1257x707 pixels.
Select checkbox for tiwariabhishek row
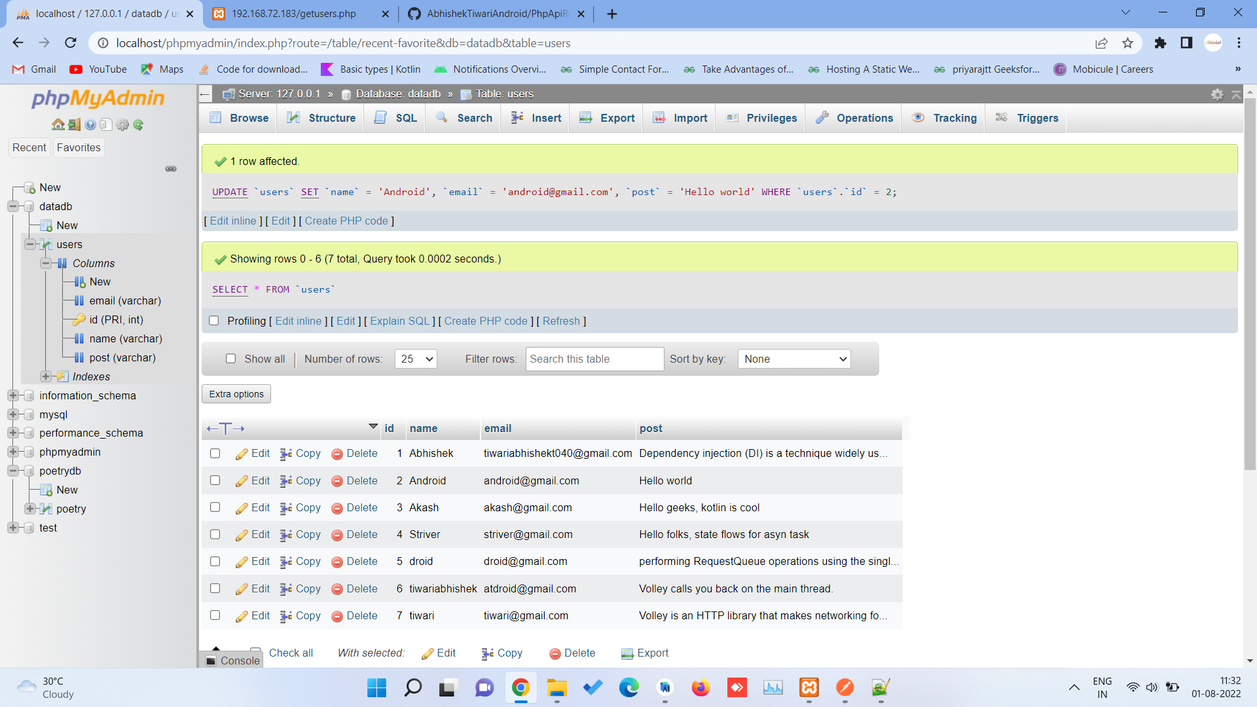coord(215,588)
